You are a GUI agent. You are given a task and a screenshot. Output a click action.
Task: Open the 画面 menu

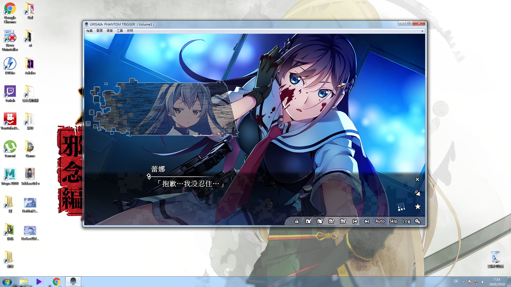[100, 31]
